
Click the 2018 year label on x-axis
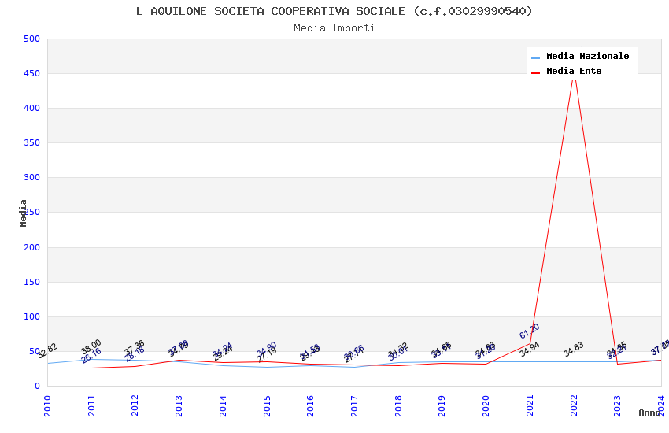398,405
